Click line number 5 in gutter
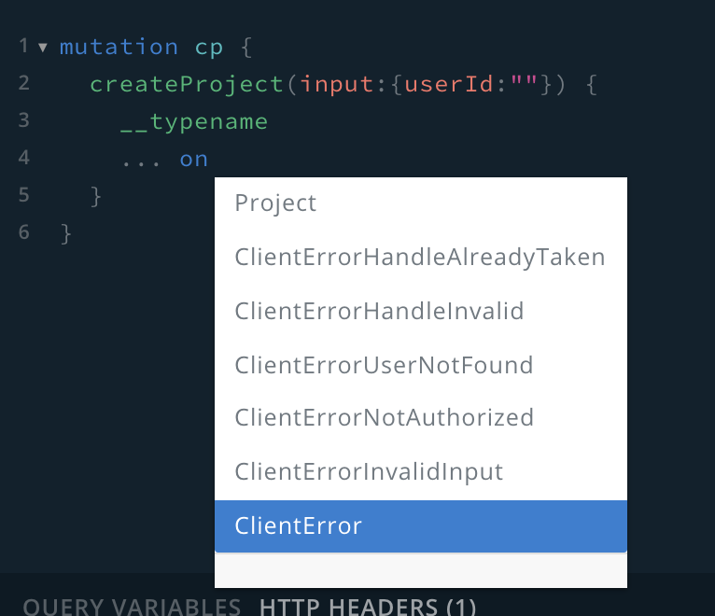 (23, 195)
